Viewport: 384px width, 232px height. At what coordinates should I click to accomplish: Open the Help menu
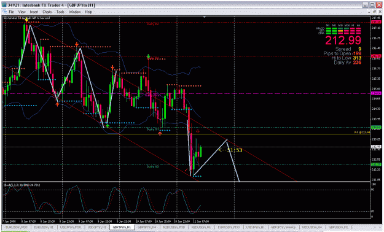[88, 12]
